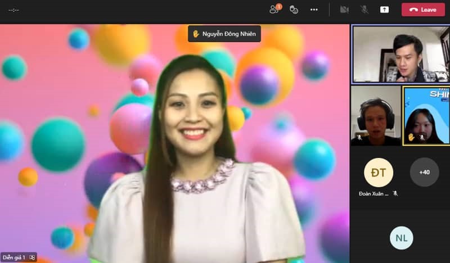Open the More actions ellipsis menu
This screenshot has width=450, height=263.
314,10
